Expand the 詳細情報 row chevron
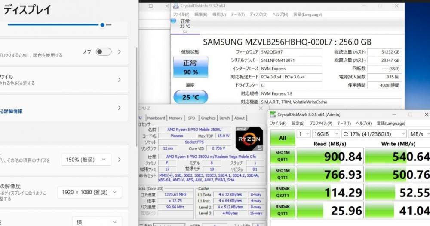This screenshot has width=430, height=226. coord(119,108)
